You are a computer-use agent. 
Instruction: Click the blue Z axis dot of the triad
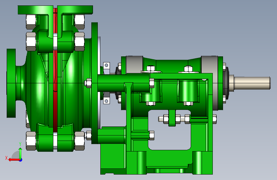point(21,160)
